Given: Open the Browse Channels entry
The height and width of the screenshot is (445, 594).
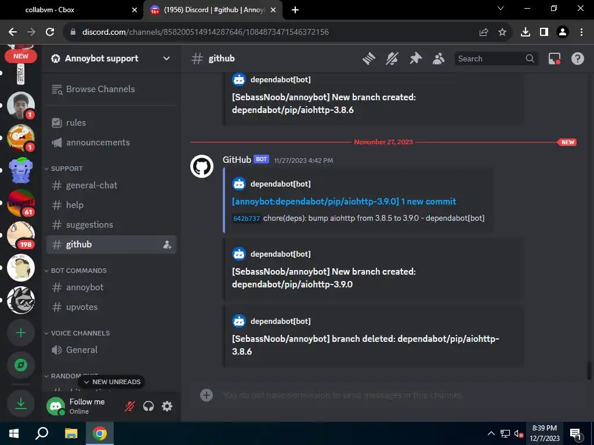Looking at the screenshot, I should (x=111, y=89).
